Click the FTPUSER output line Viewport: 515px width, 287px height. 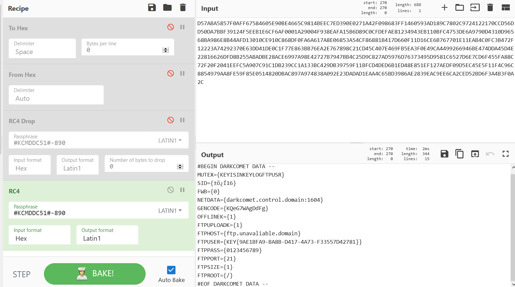click(279, 242)
